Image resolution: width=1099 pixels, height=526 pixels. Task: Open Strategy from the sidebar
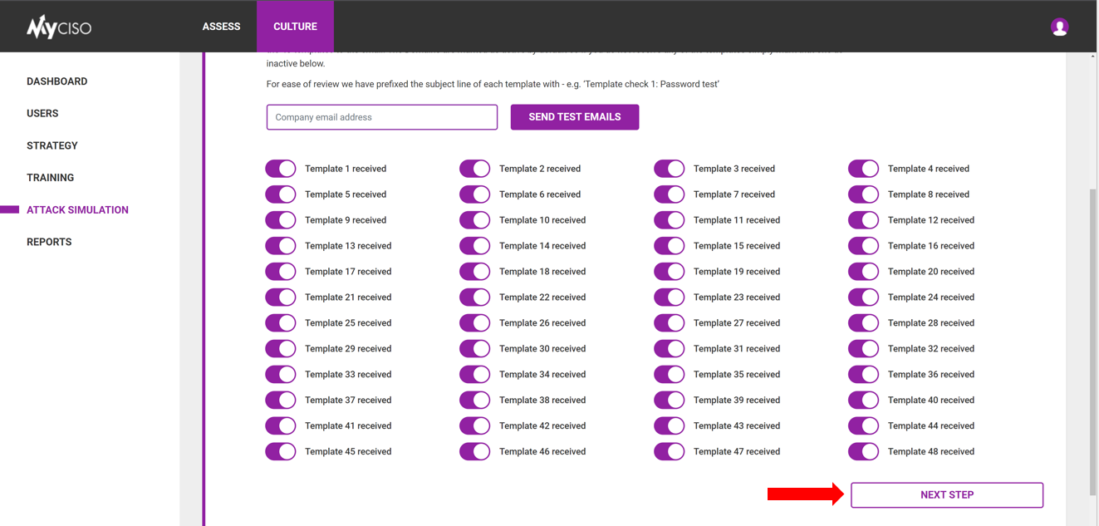(x=52, y=145)
